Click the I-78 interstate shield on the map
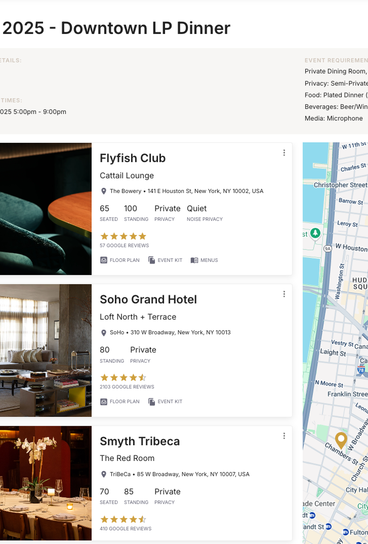Viewport: 368px width, 544px height. click(361, 369)
